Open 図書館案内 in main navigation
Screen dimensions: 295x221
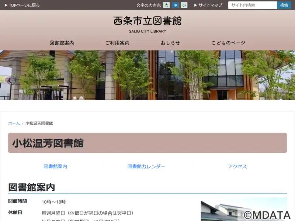pyautogui.click(x=62, y=43)
